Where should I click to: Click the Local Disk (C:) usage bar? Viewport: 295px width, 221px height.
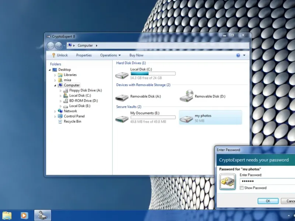pos(153,74)
